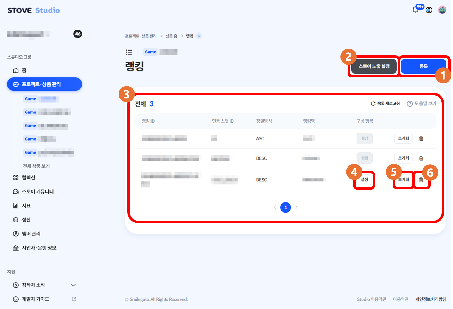Screen dimensions: 453x309
Task: Go to previous page arrow in pagination
Action: coord(275,207)
